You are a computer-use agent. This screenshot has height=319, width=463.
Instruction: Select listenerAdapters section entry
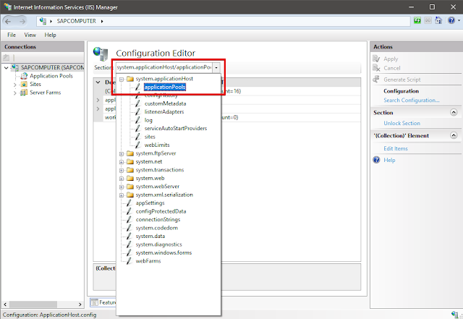tap(164, 112)
